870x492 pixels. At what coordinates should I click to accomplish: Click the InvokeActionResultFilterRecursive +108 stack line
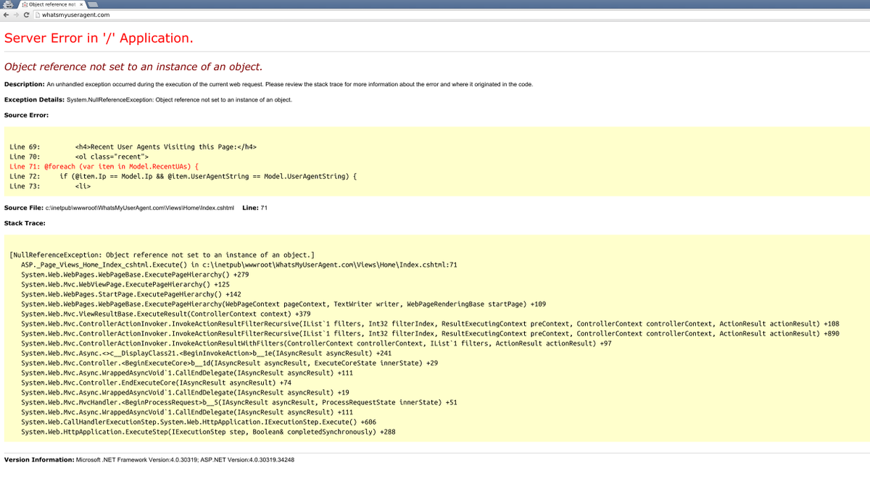pyautogui.click(x=430, y=324)
